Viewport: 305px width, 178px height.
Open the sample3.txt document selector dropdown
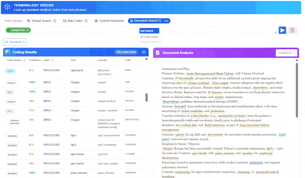(x=287, y=53)
